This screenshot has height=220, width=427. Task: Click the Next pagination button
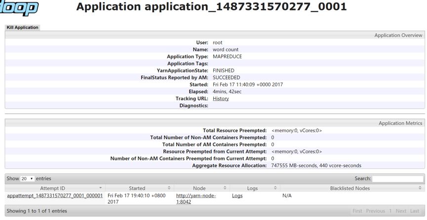click(x=401, y=211)
